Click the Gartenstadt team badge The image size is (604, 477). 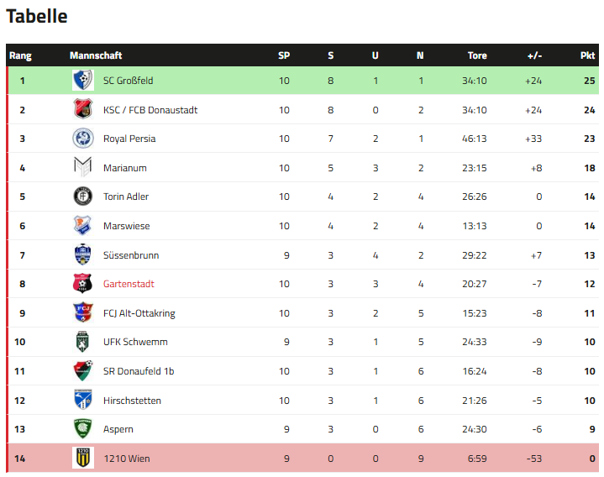pos(82,284)
